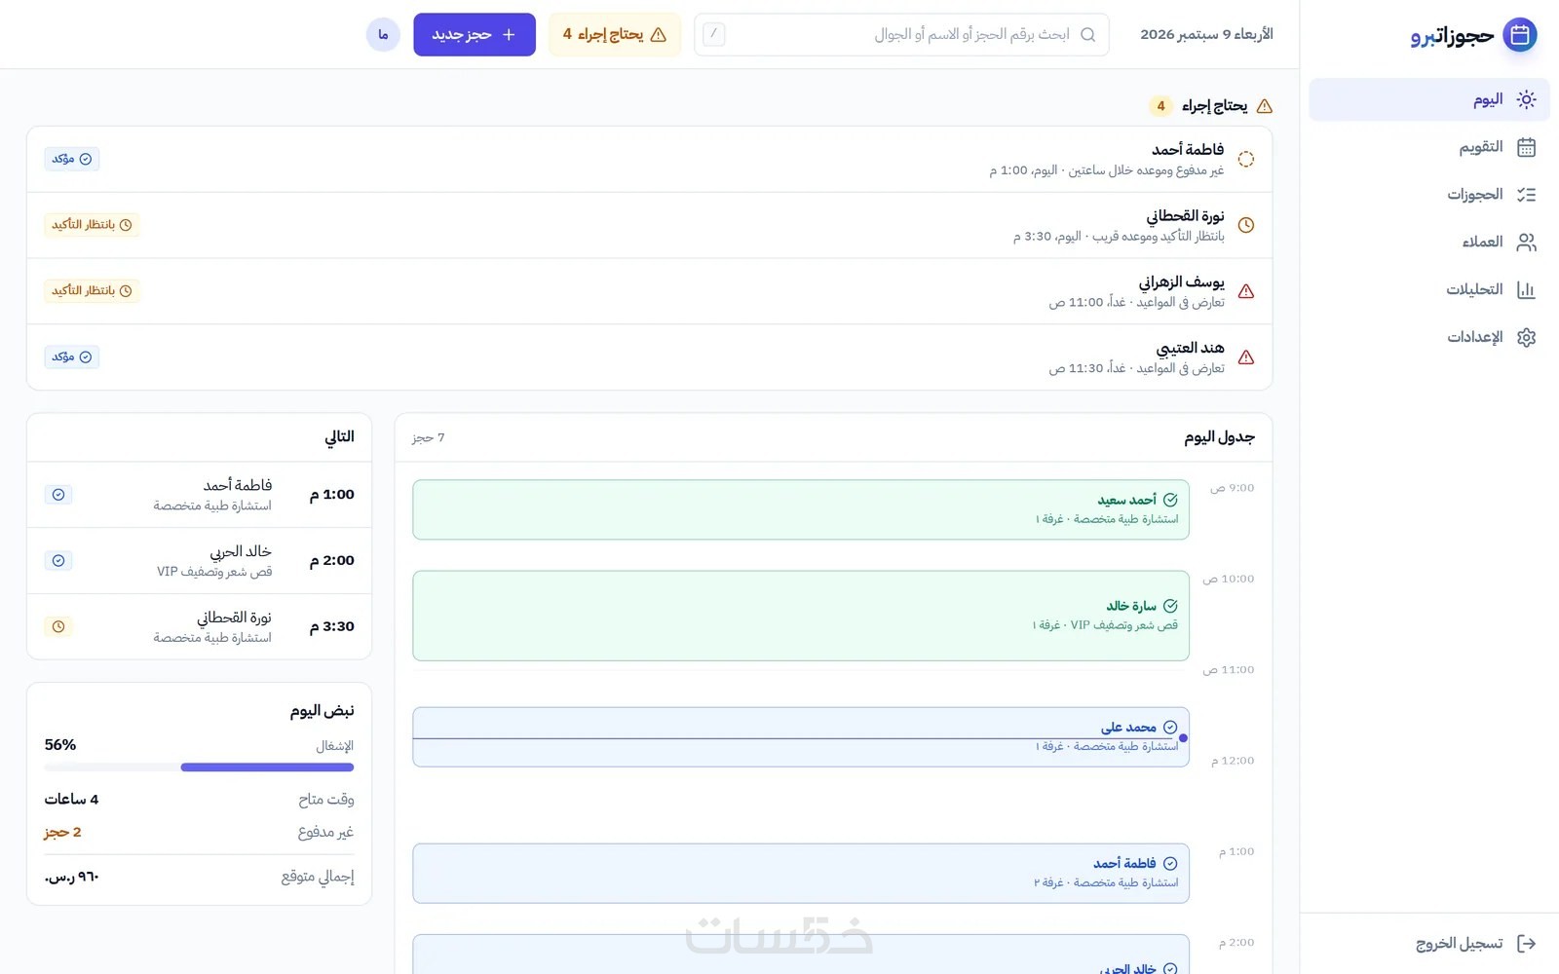Image resolution: width=1559 pixels, height=974 pixels.
Task: Click the حجز جديد button
Action: click(x=475, y=35)
